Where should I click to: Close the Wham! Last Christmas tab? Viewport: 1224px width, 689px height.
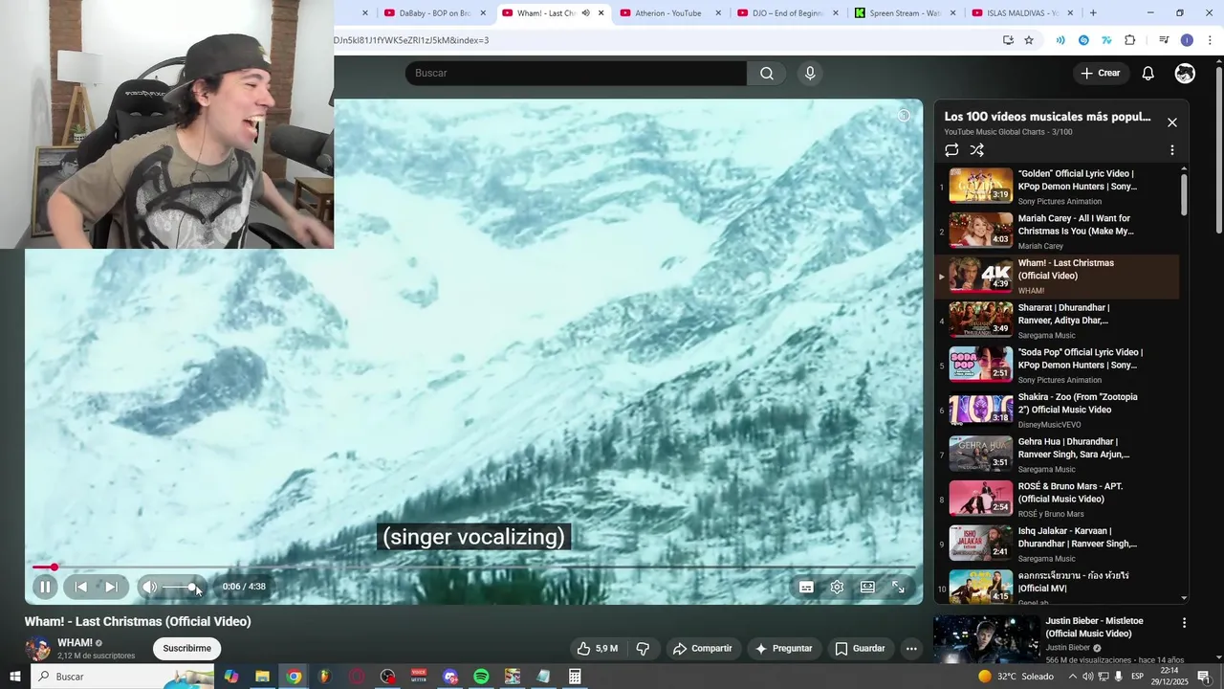pyautogui.click(x=601, y=13)
